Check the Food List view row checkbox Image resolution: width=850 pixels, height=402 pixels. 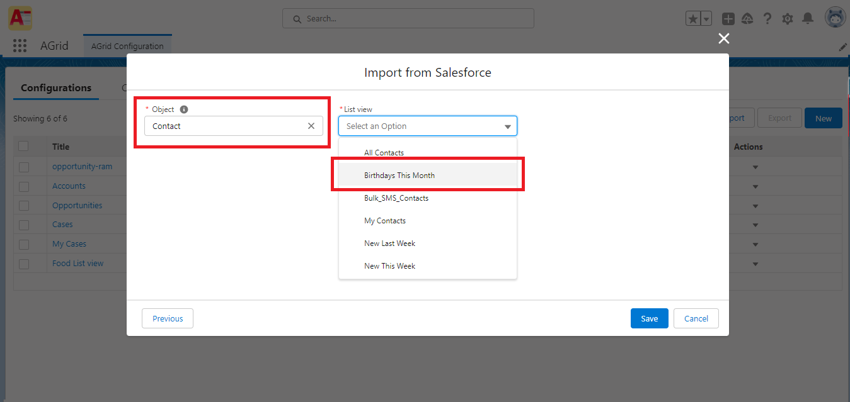coord(24,264)
